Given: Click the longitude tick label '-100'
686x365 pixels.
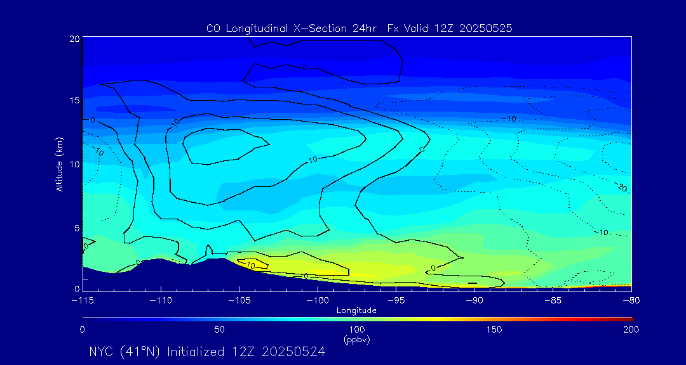Looking at the screenshot, I should (x=318, y=300).
